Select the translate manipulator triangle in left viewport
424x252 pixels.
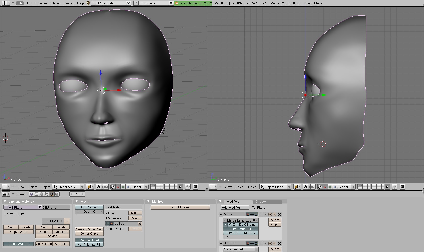click(118, 187)
